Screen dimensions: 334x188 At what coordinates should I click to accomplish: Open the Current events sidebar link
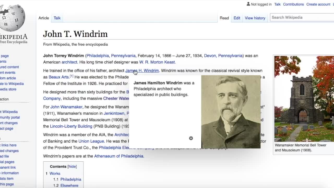click(x=8, y=73)
